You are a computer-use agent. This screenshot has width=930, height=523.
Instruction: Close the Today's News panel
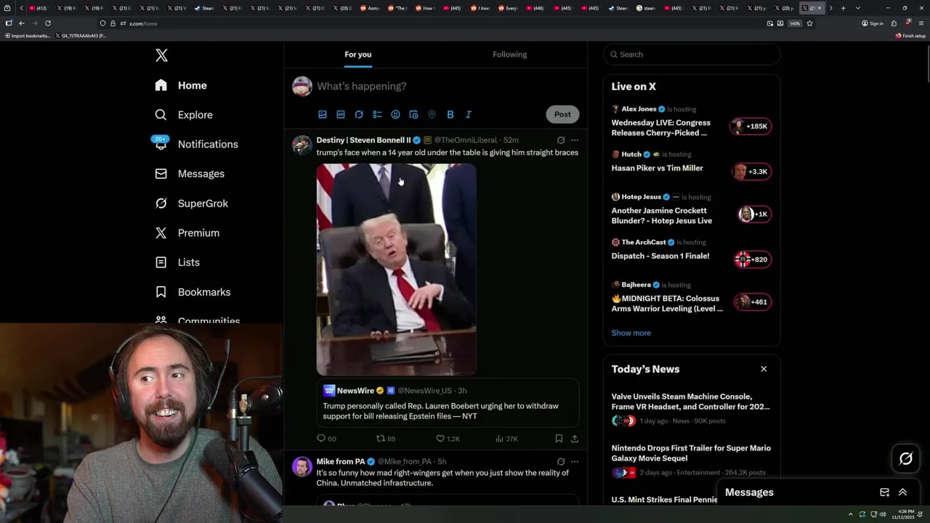764,369
